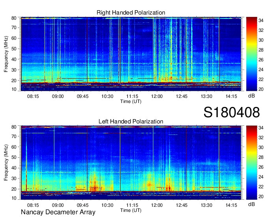Click the Right Handed Polarization spectrogram image
Screen dimensions: 268x217
[131, 54]
